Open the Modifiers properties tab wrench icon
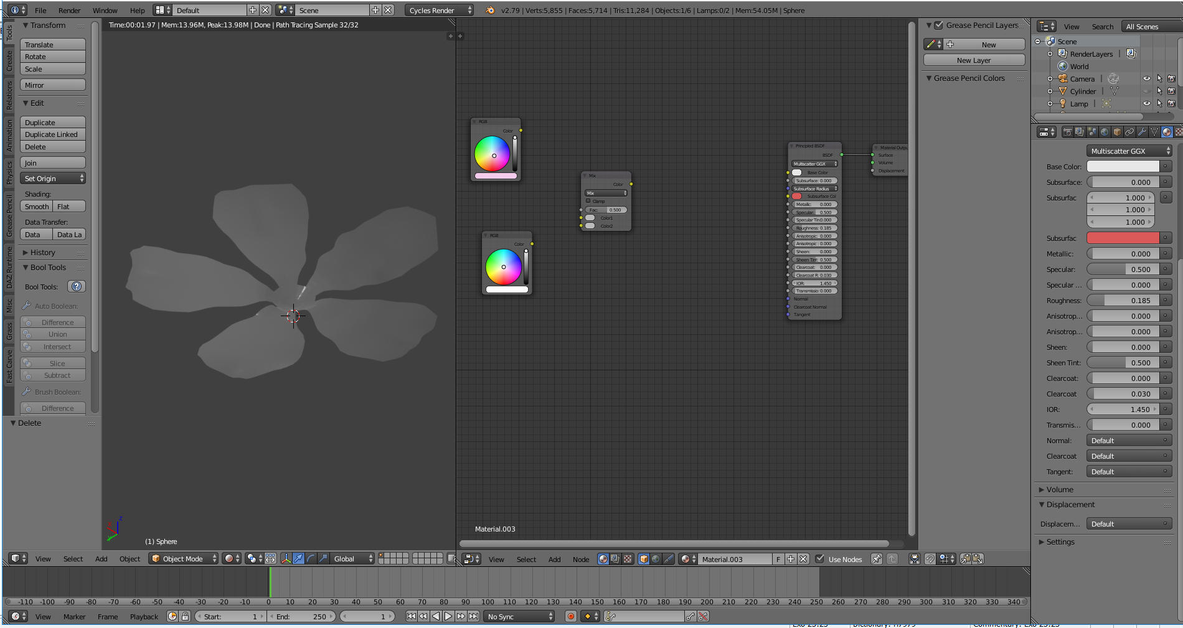1183x628 pixels. click(x=1142, y=132)
